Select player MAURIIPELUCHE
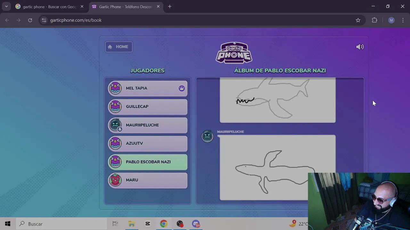The height and width of the screenshot is (230, 410). pos(148,125)
